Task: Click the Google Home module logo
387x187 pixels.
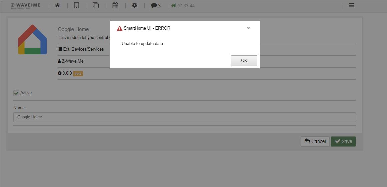Action: [32, 39]
